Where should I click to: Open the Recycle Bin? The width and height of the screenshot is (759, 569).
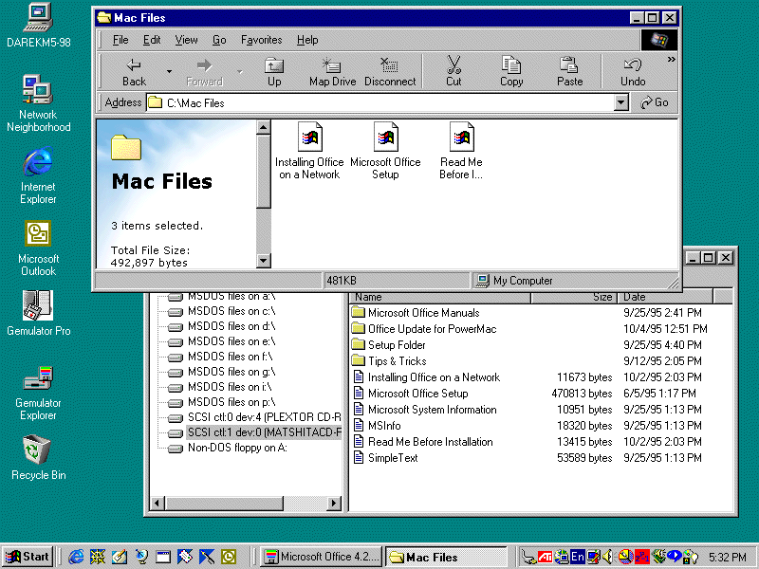[38, 457]
